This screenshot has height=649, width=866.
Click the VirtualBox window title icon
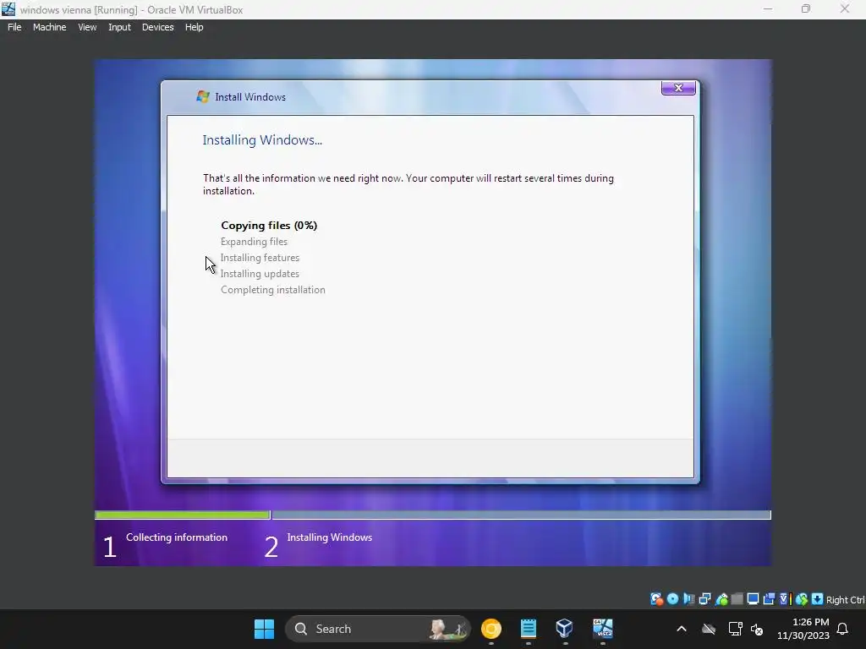point(8,9)
